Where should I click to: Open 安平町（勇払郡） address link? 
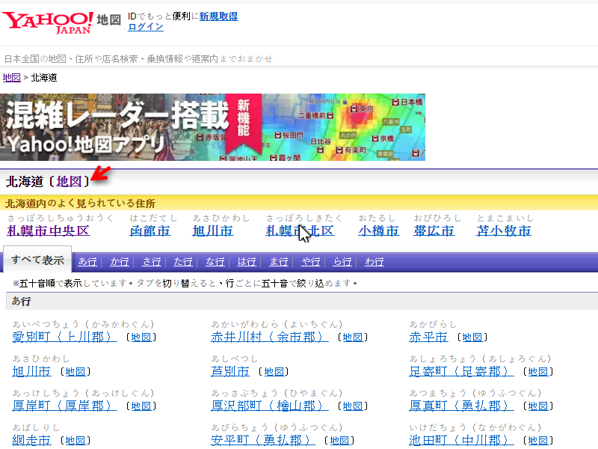tap(263, 440)
